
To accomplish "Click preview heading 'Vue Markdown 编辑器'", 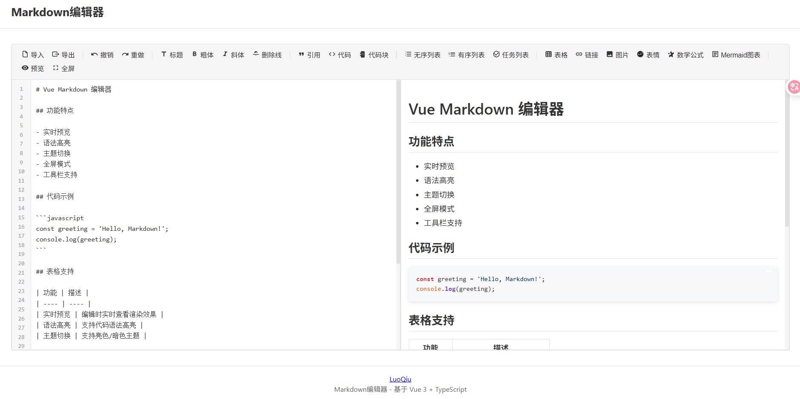I will [x=486, y=109].
